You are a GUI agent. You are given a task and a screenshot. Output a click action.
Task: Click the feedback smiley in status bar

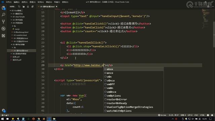(208, 115)
